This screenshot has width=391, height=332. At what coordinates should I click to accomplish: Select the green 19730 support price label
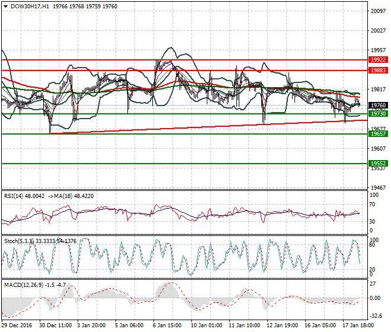(379, 114)
